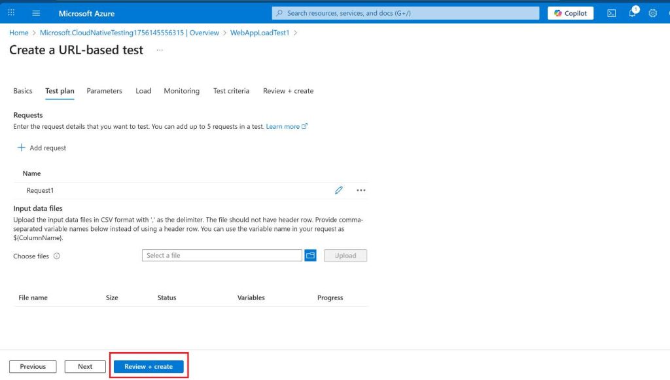Open the Copilot button in header
This screenshot has height=380, width=670.
tap(571, 13)
